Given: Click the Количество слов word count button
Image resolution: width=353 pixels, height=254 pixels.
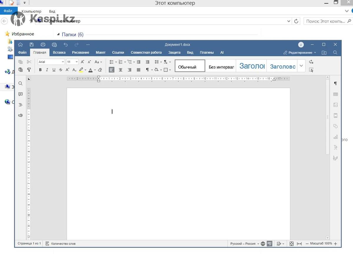Looking at the screenshot, I should (61, 244).
